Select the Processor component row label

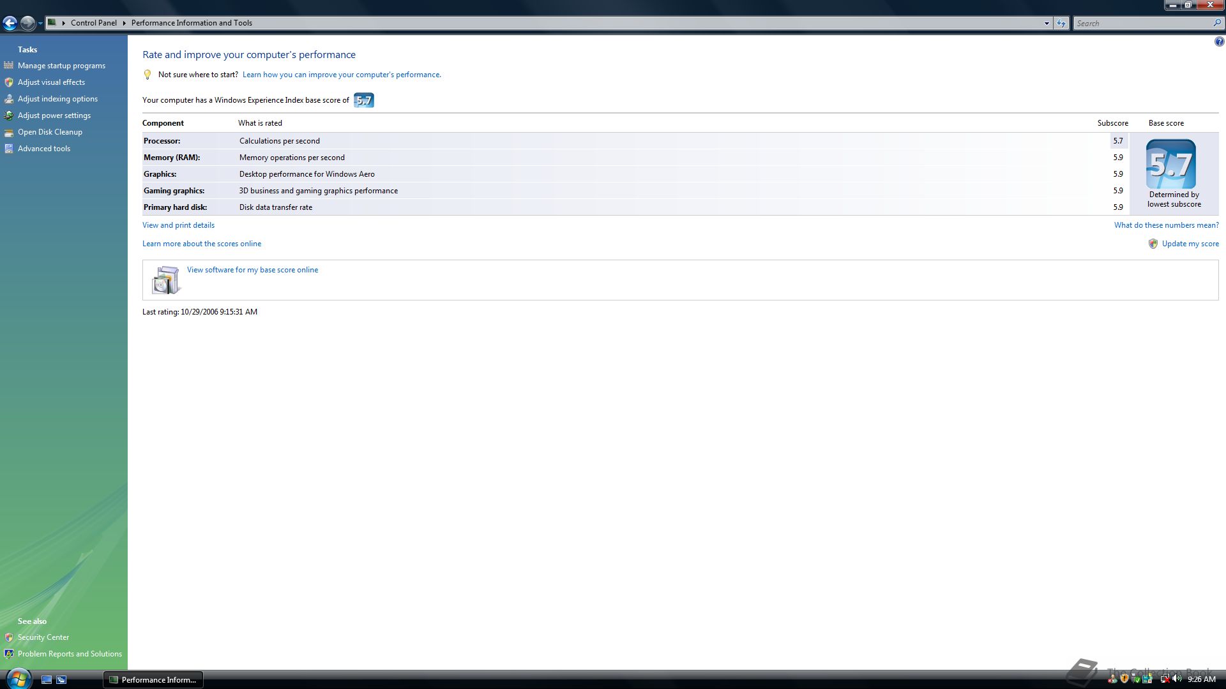click(162, 141)
